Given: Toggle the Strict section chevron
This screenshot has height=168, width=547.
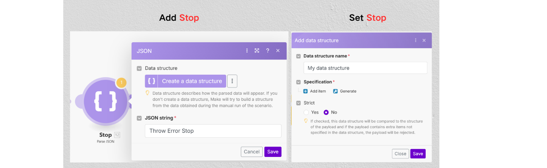Looking at the screenshot, I should click(298, 103).
